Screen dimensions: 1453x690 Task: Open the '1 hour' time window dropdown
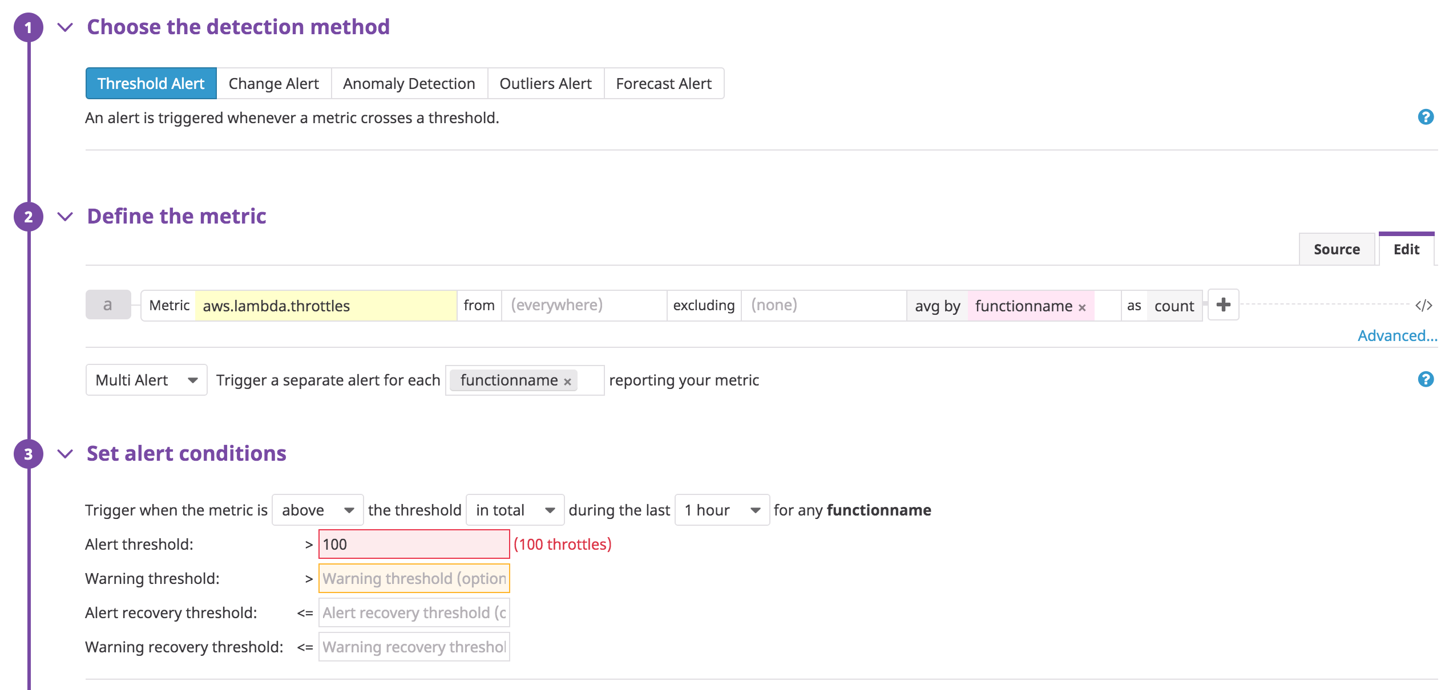tap(721, 510)
